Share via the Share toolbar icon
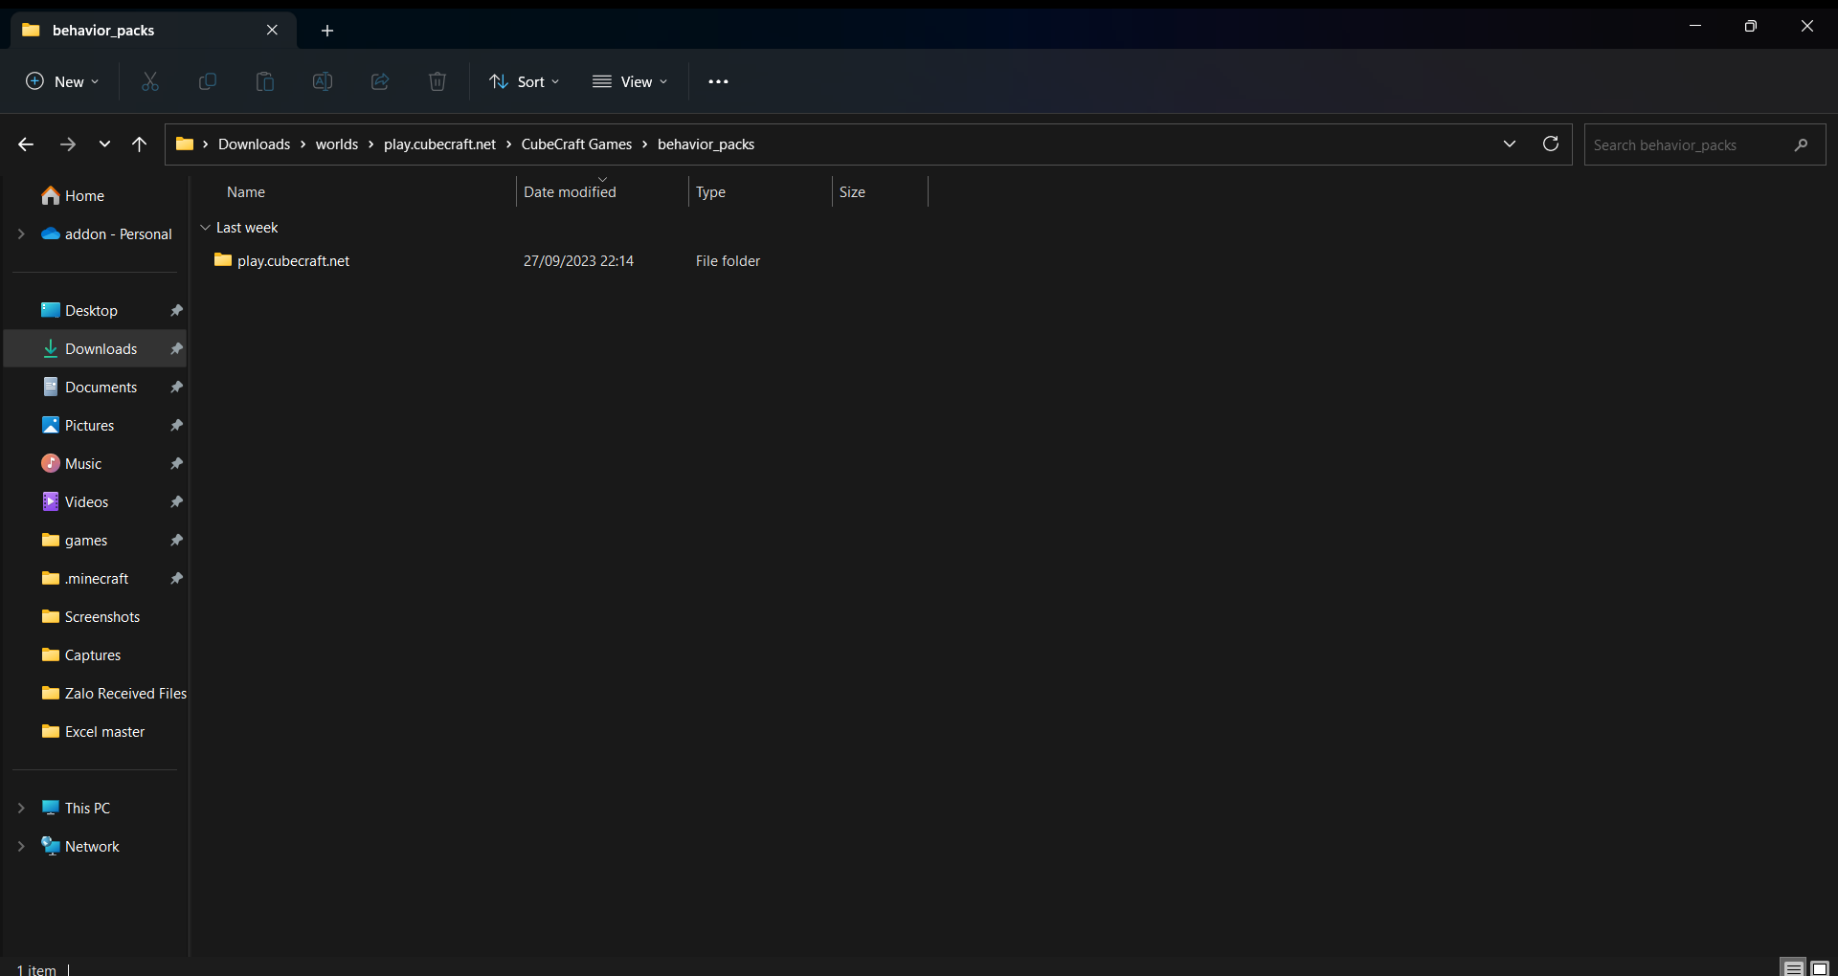 379,81
